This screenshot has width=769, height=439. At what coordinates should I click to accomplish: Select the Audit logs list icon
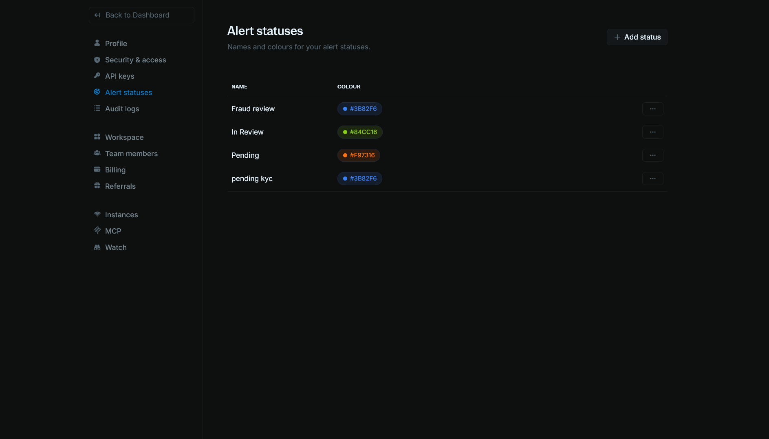[97, 108]
